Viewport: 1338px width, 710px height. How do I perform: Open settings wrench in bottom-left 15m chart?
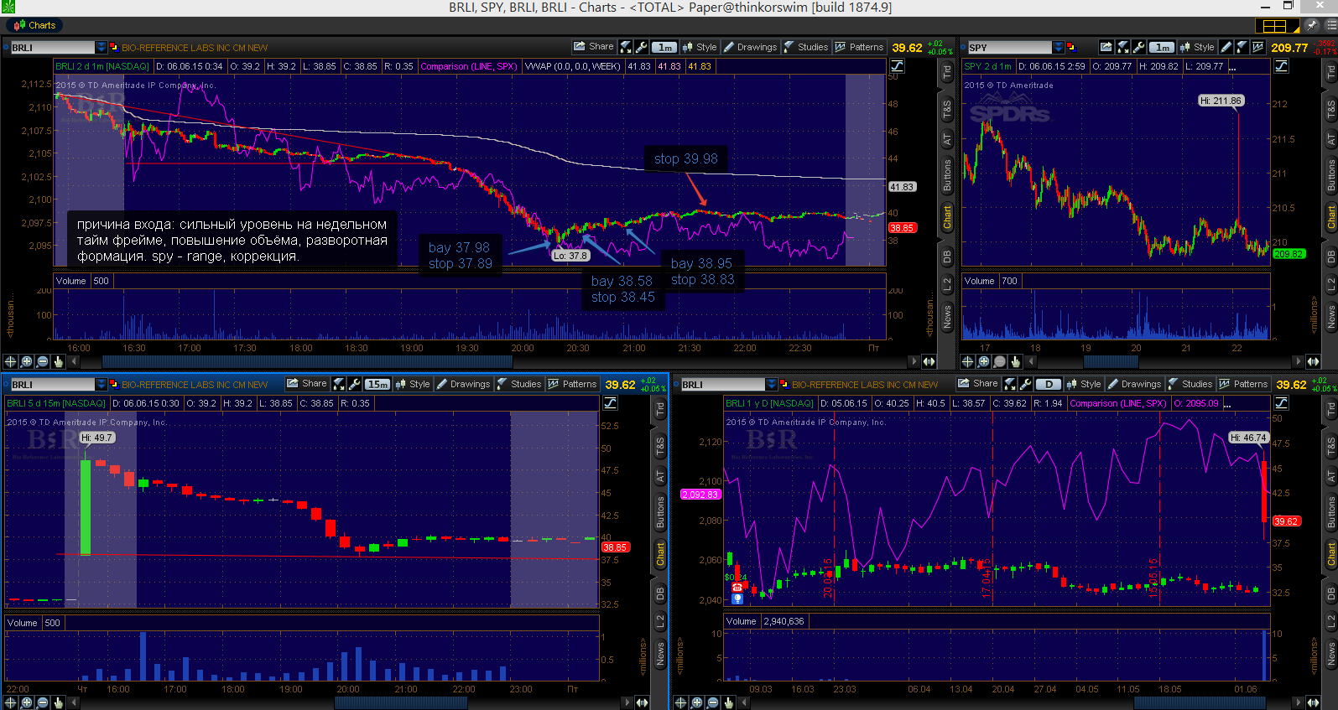coord(355,384)
